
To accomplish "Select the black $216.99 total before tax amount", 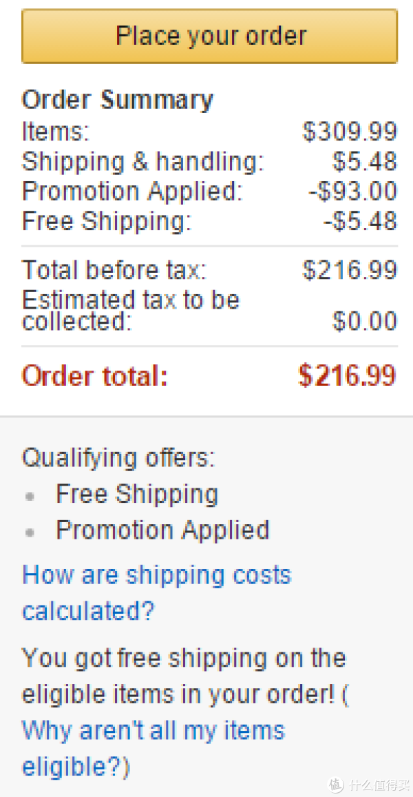I will pos(350,270).
